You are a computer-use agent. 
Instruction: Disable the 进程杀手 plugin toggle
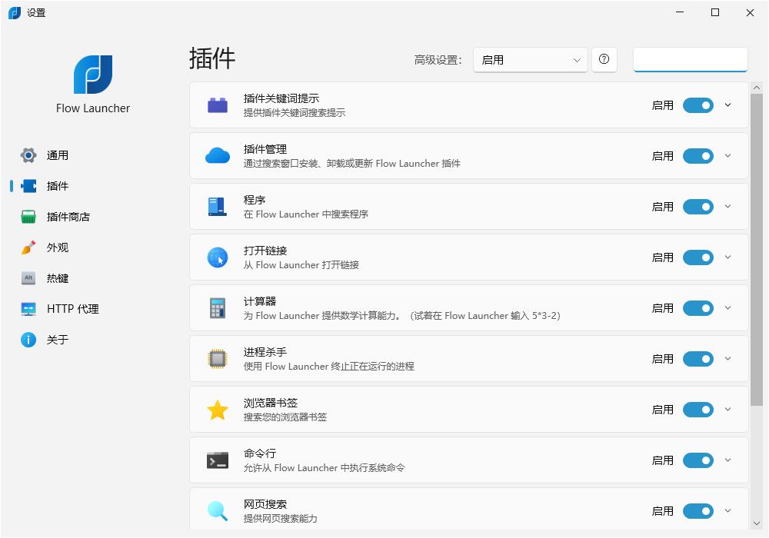pos(698,359)
